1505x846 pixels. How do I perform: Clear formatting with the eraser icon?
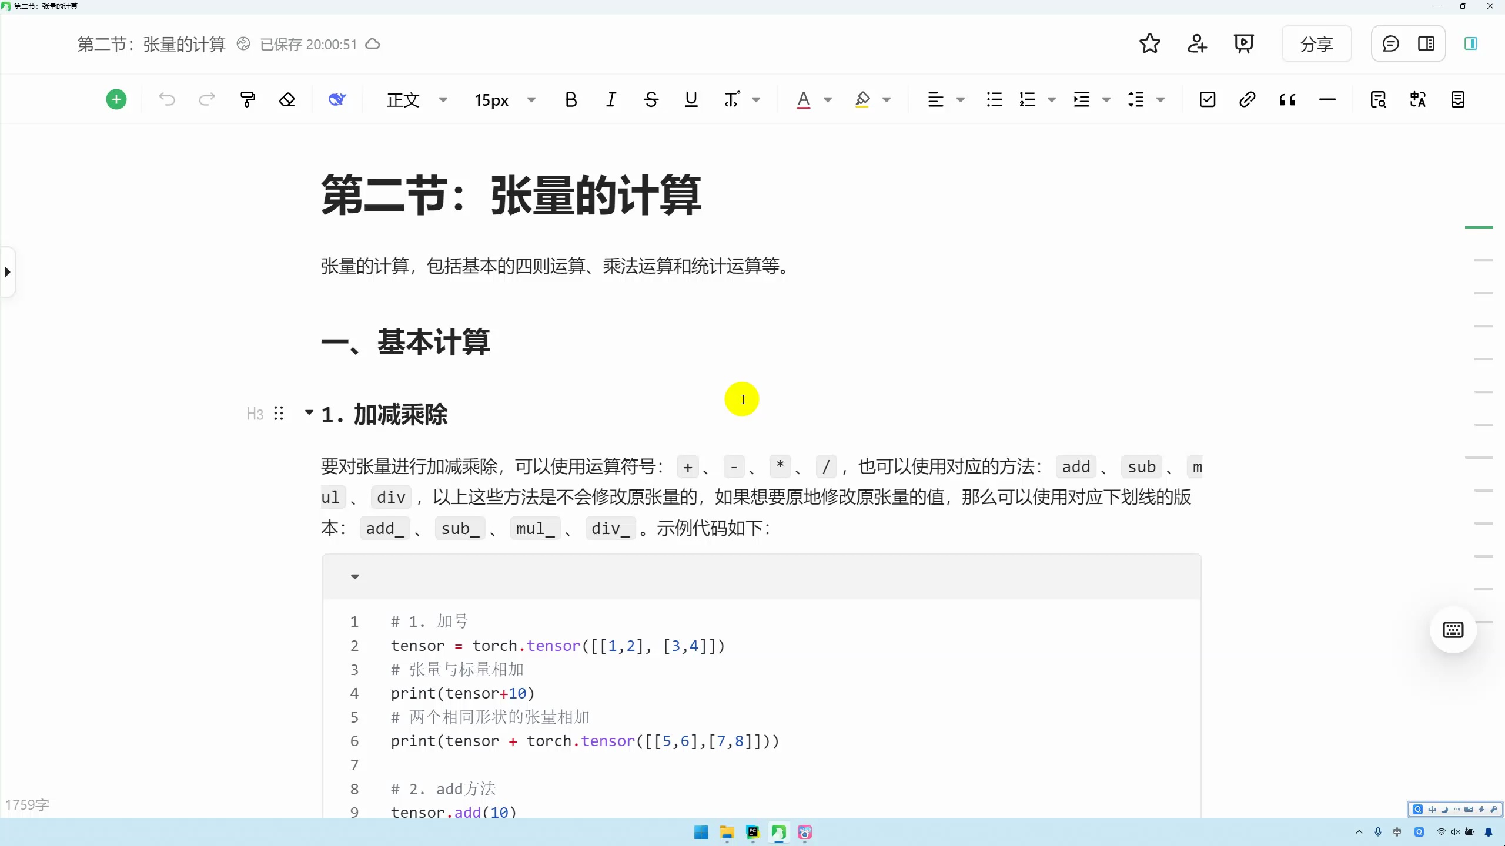[x=287, y=99]
